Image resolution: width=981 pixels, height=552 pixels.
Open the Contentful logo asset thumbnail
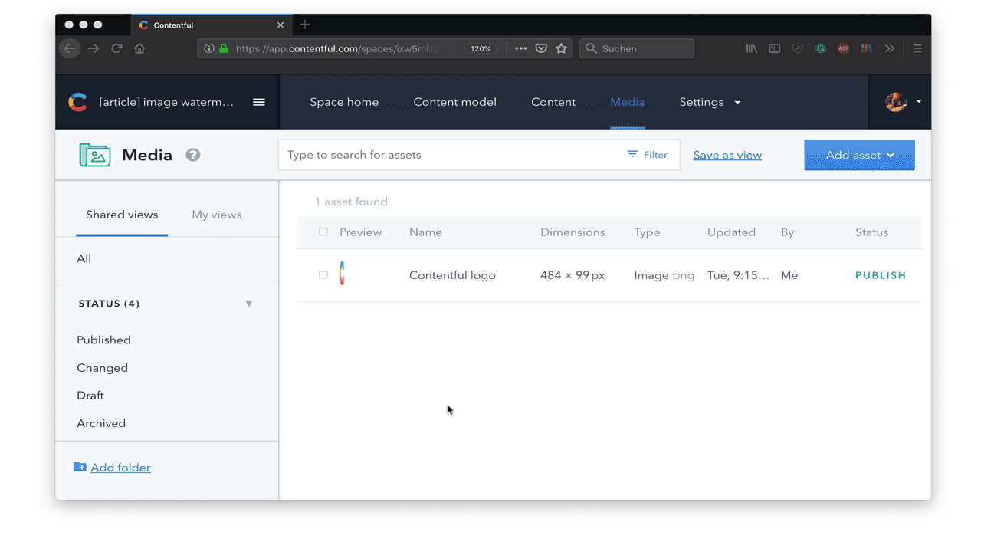[x=342, y=274]
